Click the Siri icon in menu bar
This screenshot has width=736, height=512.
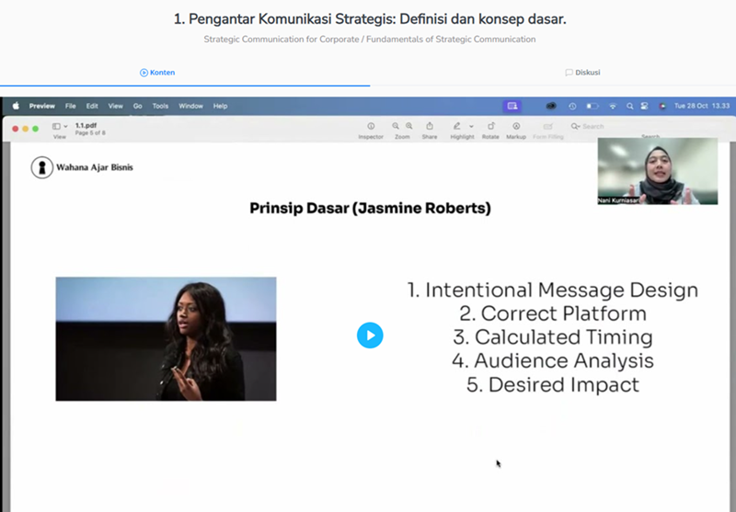(662, 106)
